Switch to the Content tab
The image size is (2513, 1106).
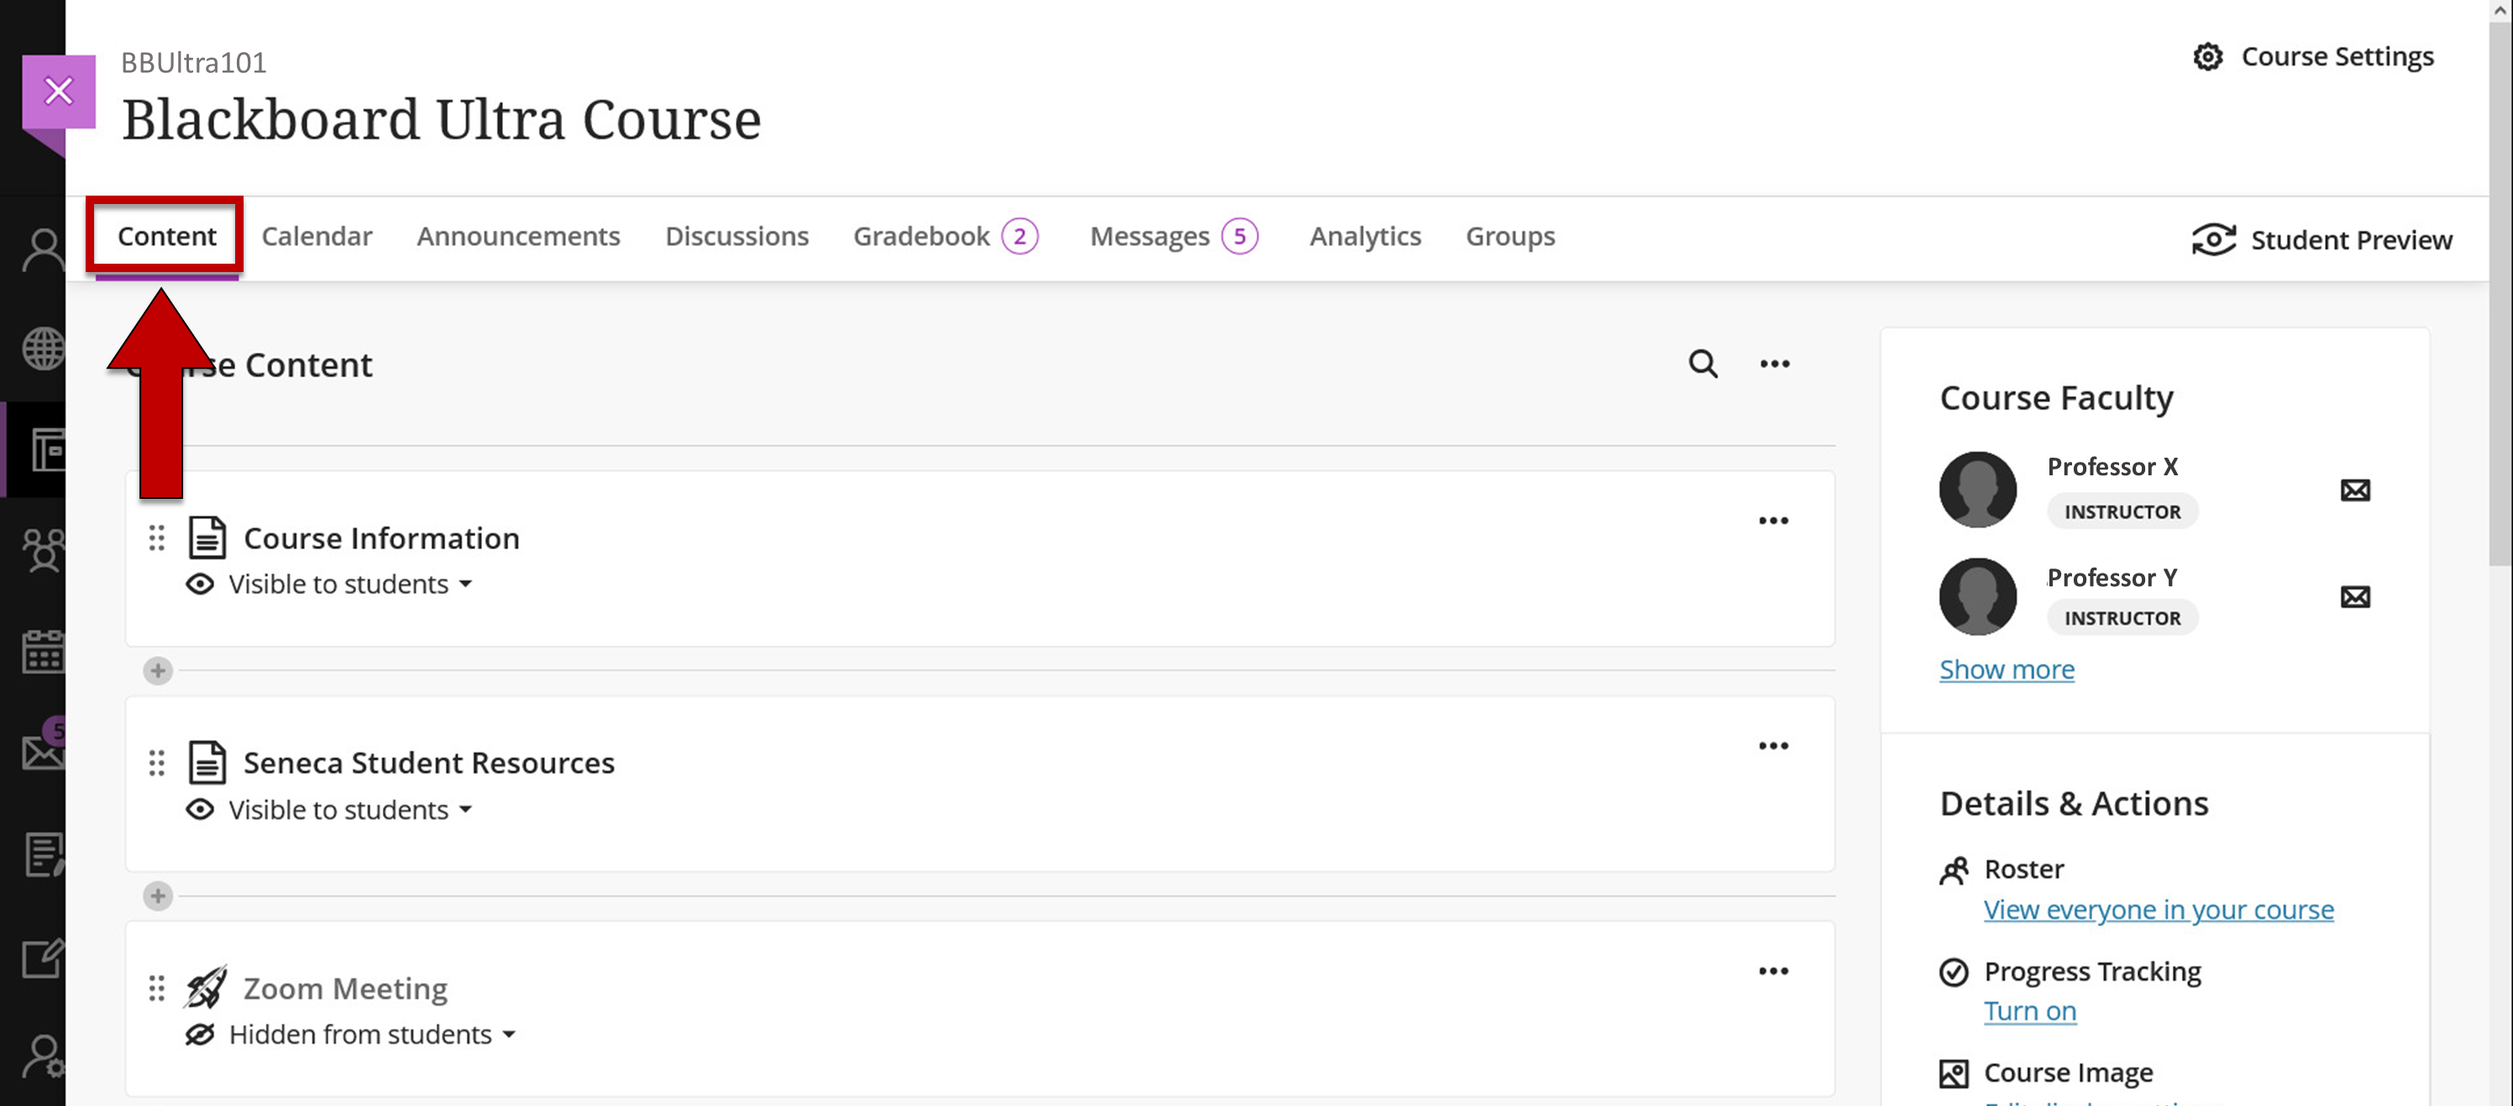[167, 236]
